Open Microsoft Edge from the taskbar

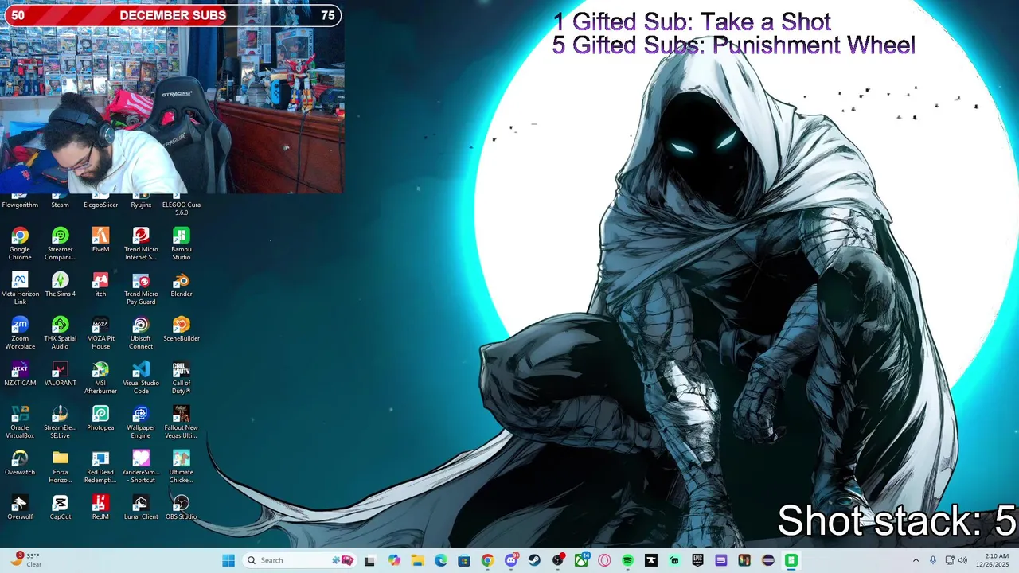pos(441,560)
